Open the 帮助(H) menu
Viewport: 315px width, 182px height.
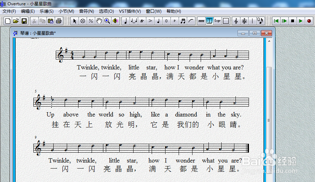[x=174, y=11]
